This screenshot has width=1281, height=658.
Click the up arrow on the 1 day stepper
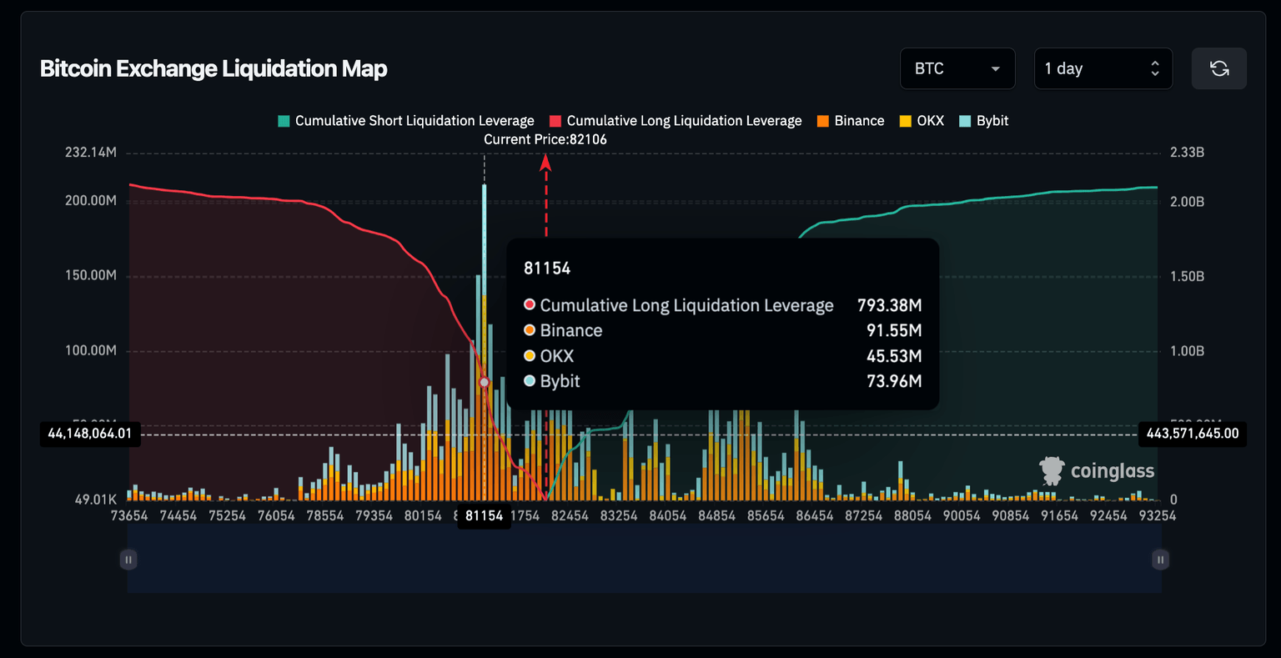click(x=1154, y=63)
